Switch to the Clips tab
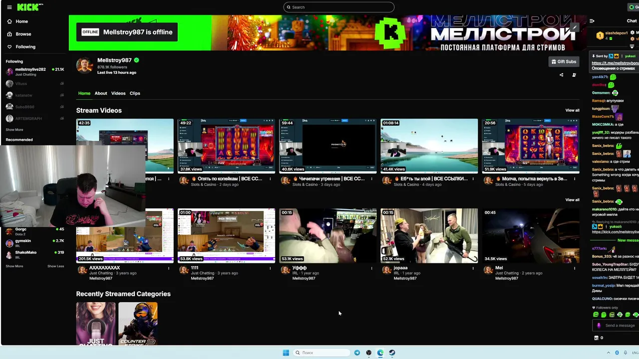This screenshot has height=359, width=639. 135,93
